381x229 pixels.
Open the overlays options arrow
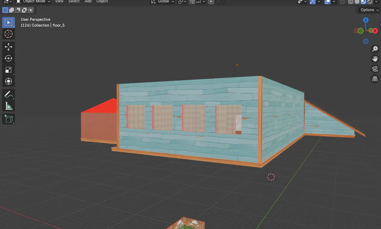[334, 2]
